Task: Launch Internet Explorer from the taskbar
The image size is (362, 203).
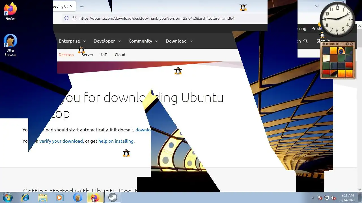Action: [x=25, y=198]
